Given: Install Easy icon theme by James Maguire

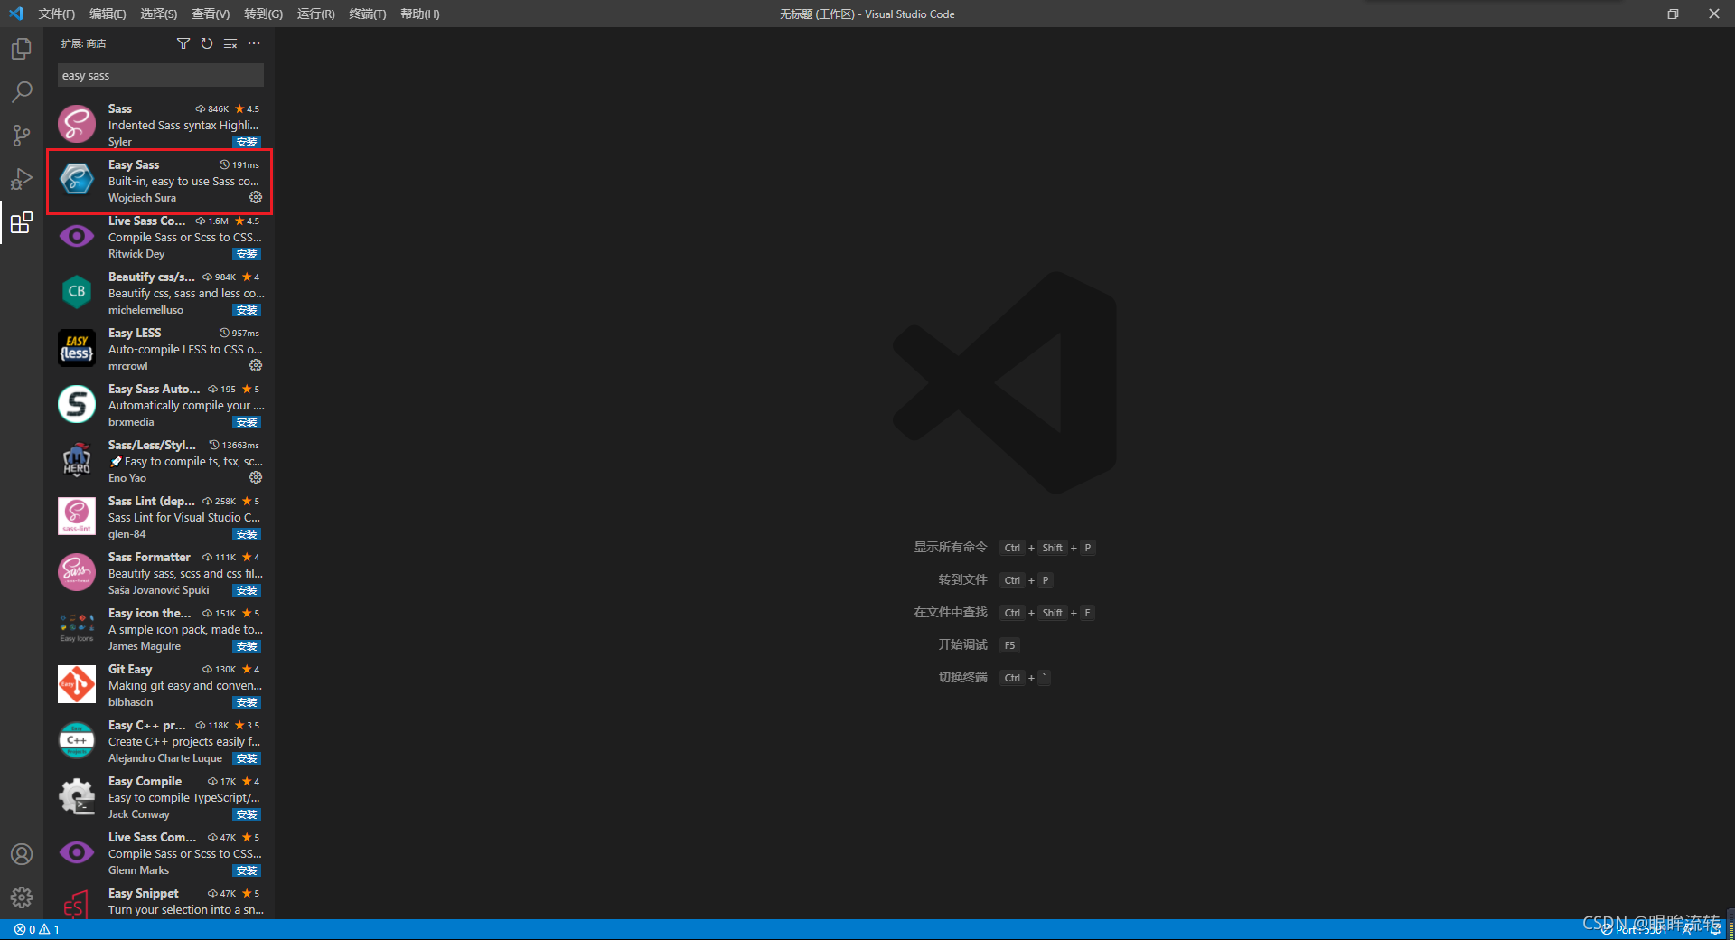Looking at the screenshot, I should pyautogui.click(x=247, y=646).
